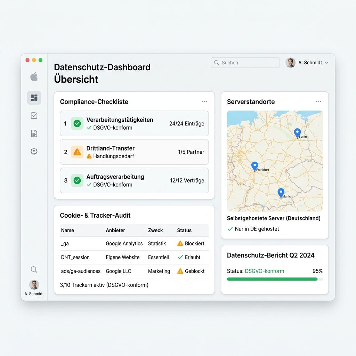Click the green check badge for Auftragsverarbeitung
Viewport: 356px width, 356px height.
click(77, 180)
